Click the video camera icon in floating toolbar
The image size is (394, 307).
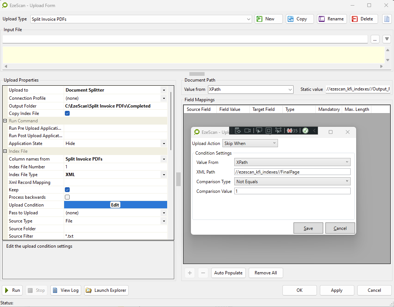click(x=248, y=131)
